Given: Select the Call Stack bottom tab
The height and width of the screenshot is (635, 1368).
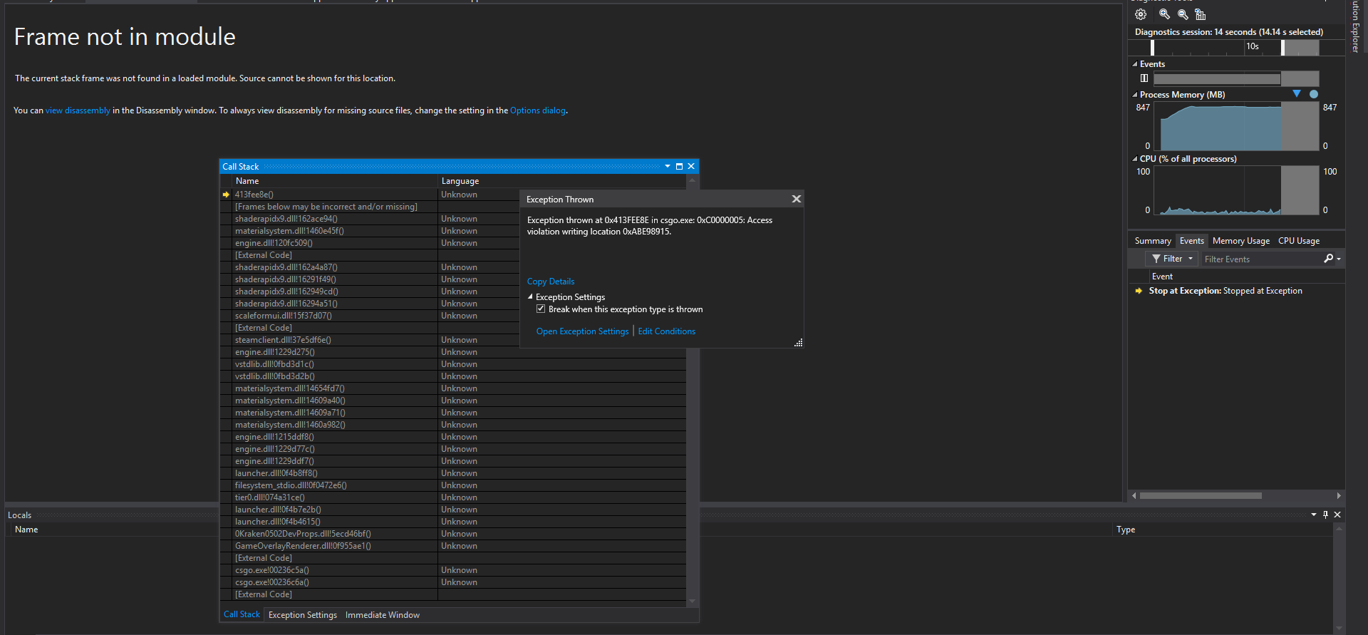Looking at the screenshot, I should (242, 614).
